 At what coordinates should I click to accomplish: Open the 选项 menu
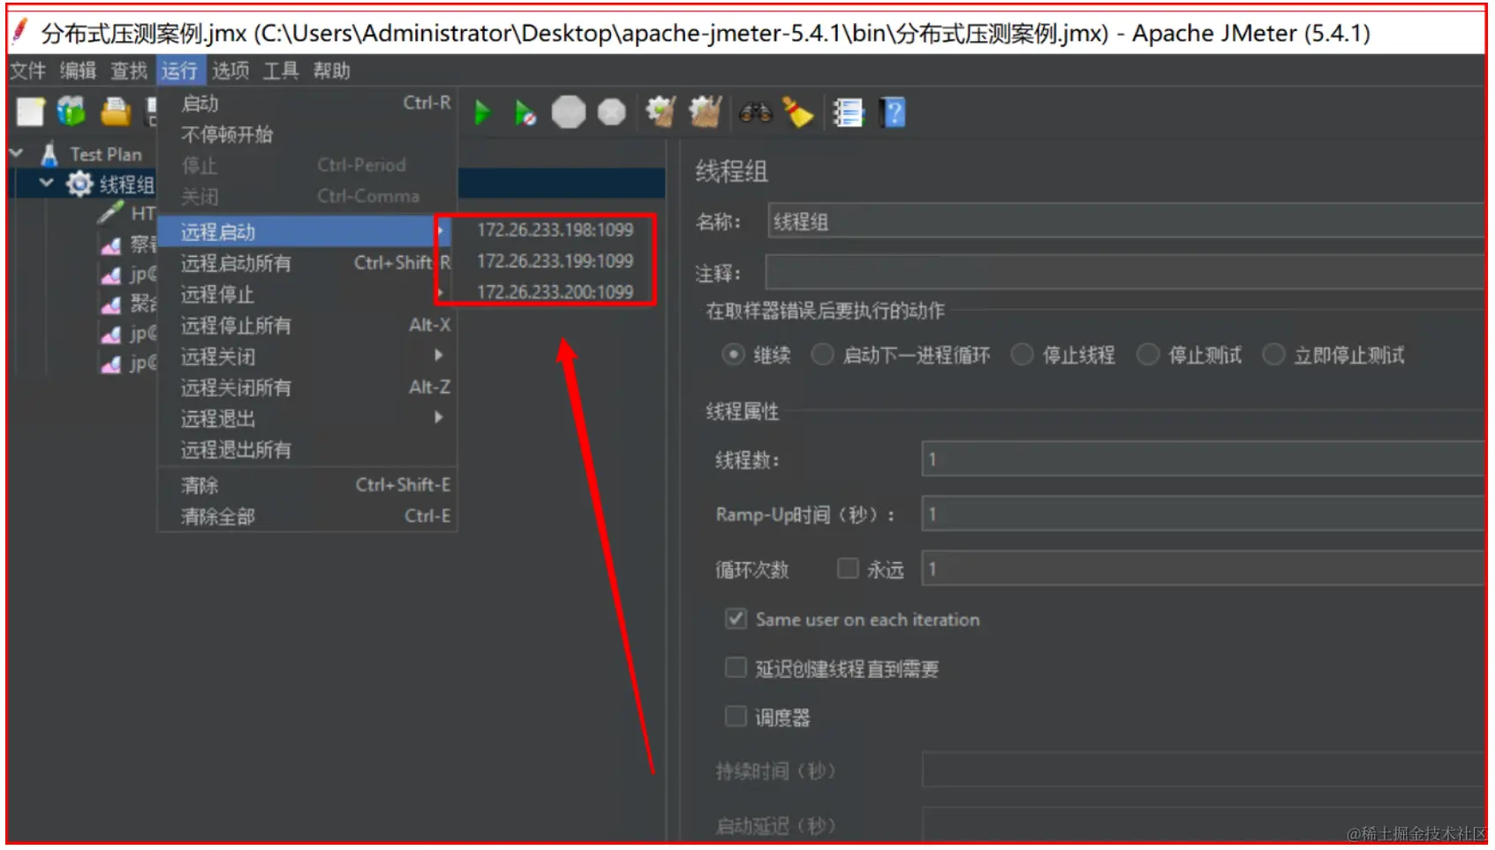point(230,71)
